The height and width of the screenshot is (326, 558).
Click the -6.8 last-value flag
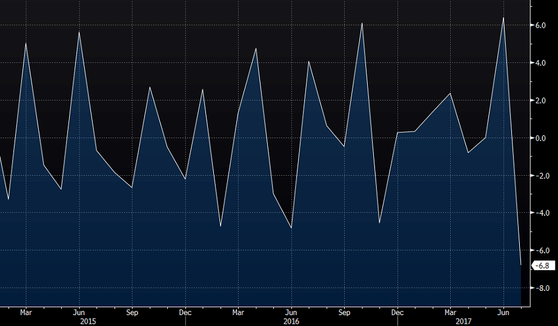pyautogui.click(x=543, y=265)
